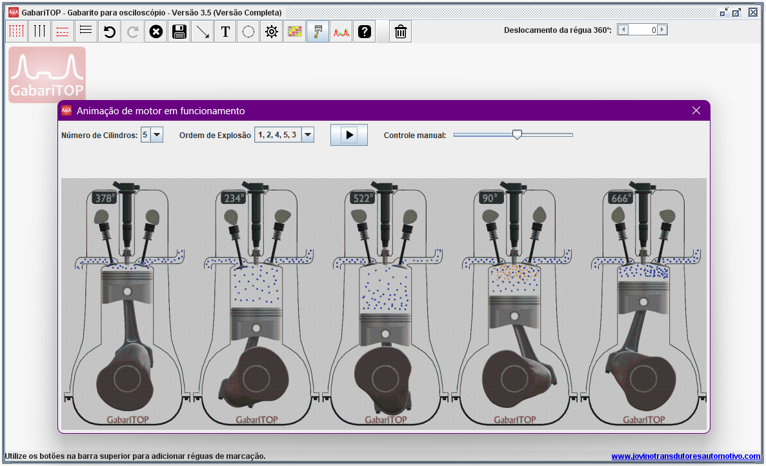This screenshot has width=766, height=466.
Task: Click the dialog title Animação de motor
Action: coord(161,111)
